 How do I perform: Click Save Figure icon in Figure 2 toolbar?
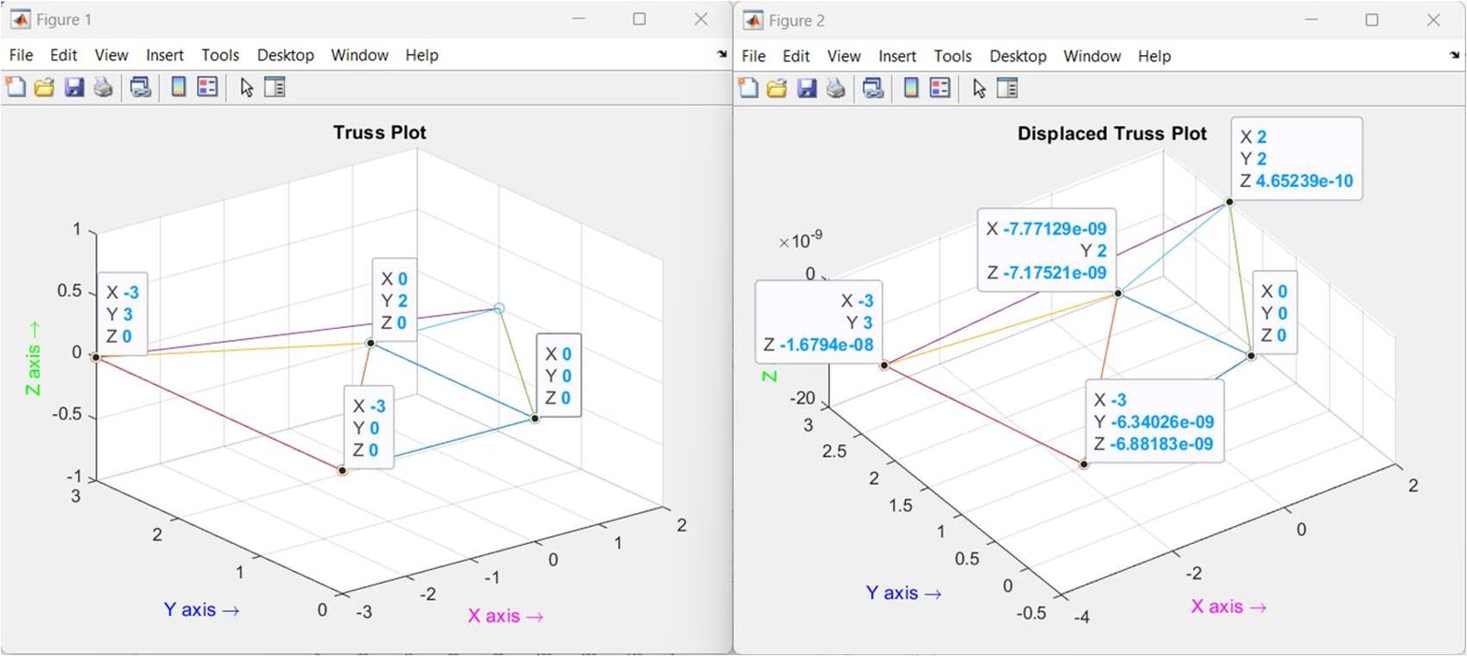(x=806, y=88)
